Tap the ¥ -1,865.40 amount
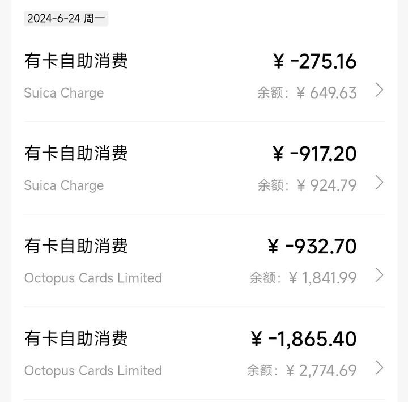 coord(304,339)
